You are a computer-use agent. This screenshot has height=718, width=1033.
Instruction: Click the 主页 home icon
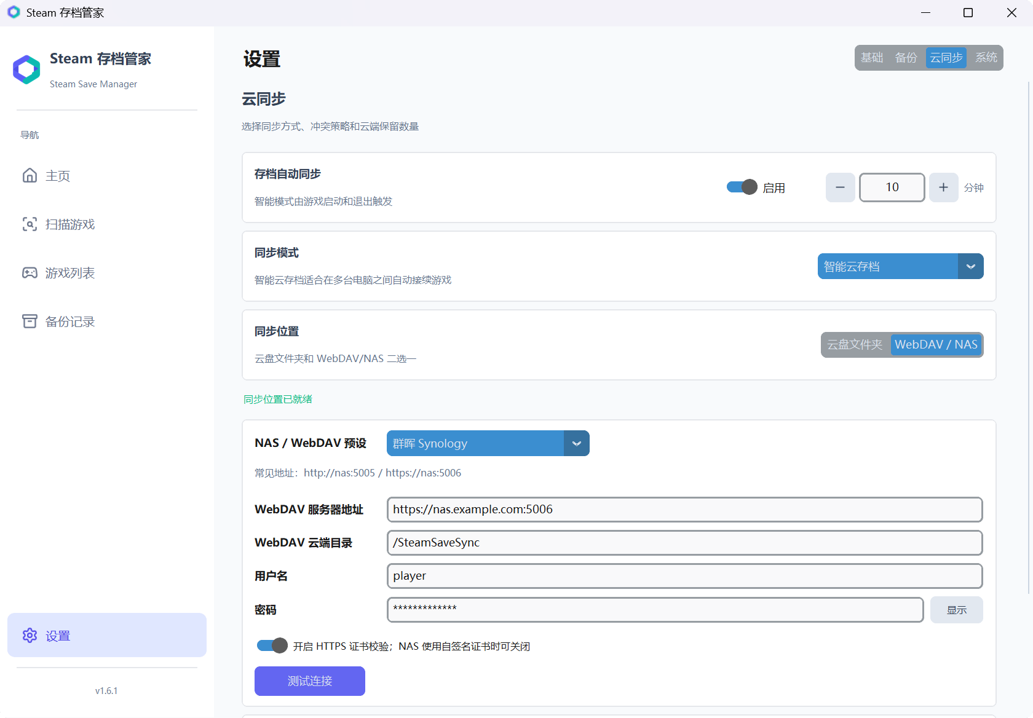point(30,175)
